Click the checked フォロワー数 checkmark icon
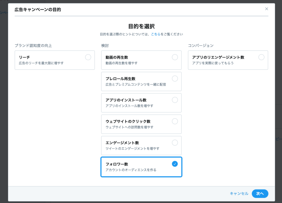Screen dimensions: 282x203 click(175, 164)
